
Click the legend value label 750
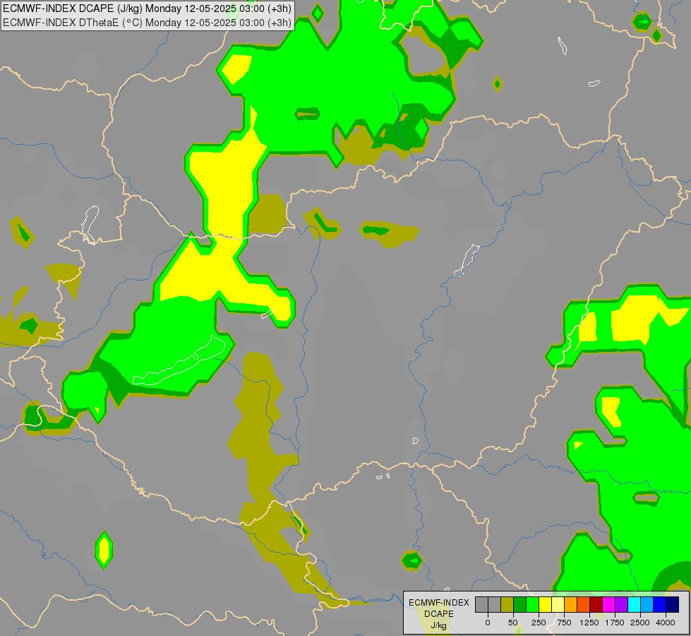[x=564, y=623]
